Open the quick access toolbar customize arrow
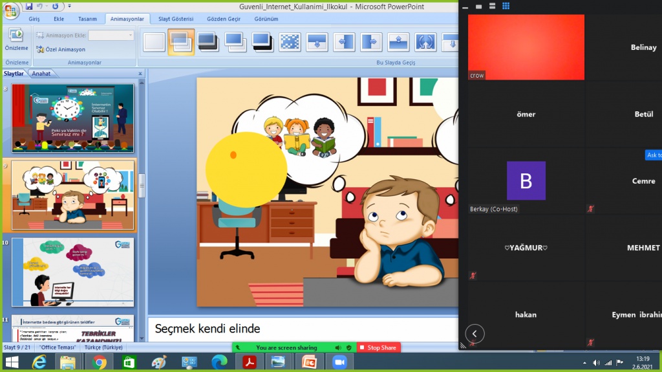Image resolution: width=662 pixels, height=372 pixels. click(x=70, y=6)
